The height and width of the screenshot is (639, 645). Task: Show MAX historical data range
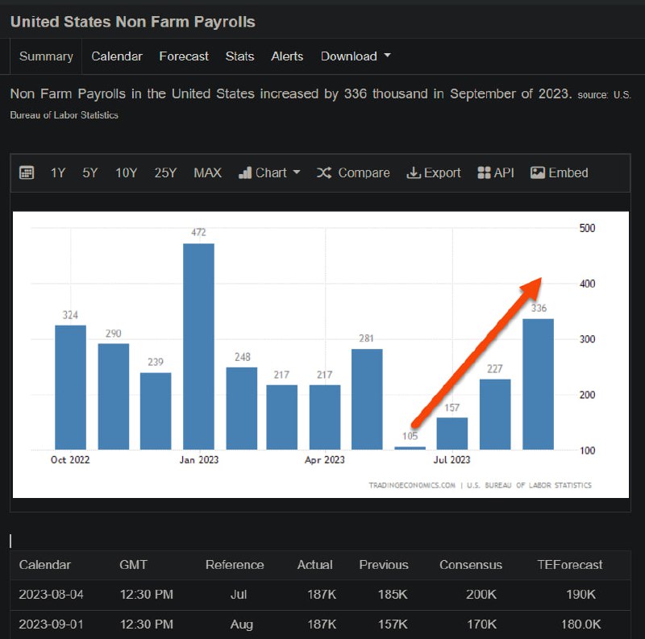coord(207,173)
